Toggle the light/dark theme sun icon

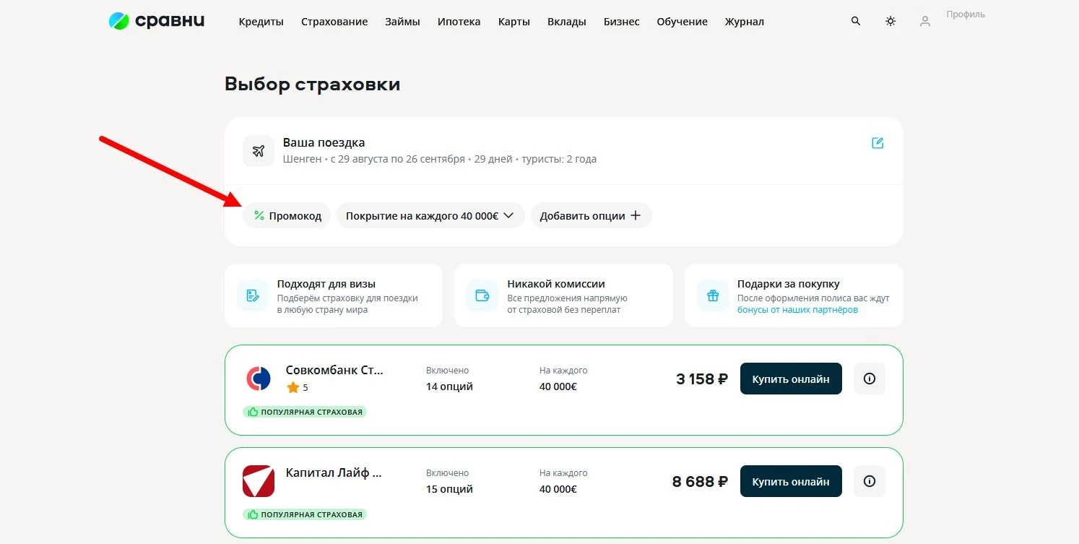tap(890, 21)
